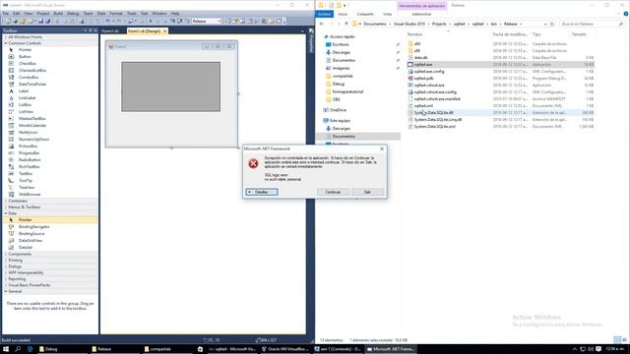The image size is (630, 354).
Task: Select the DataGridView on the Form1 designer
Action: [x=170, y=87]
